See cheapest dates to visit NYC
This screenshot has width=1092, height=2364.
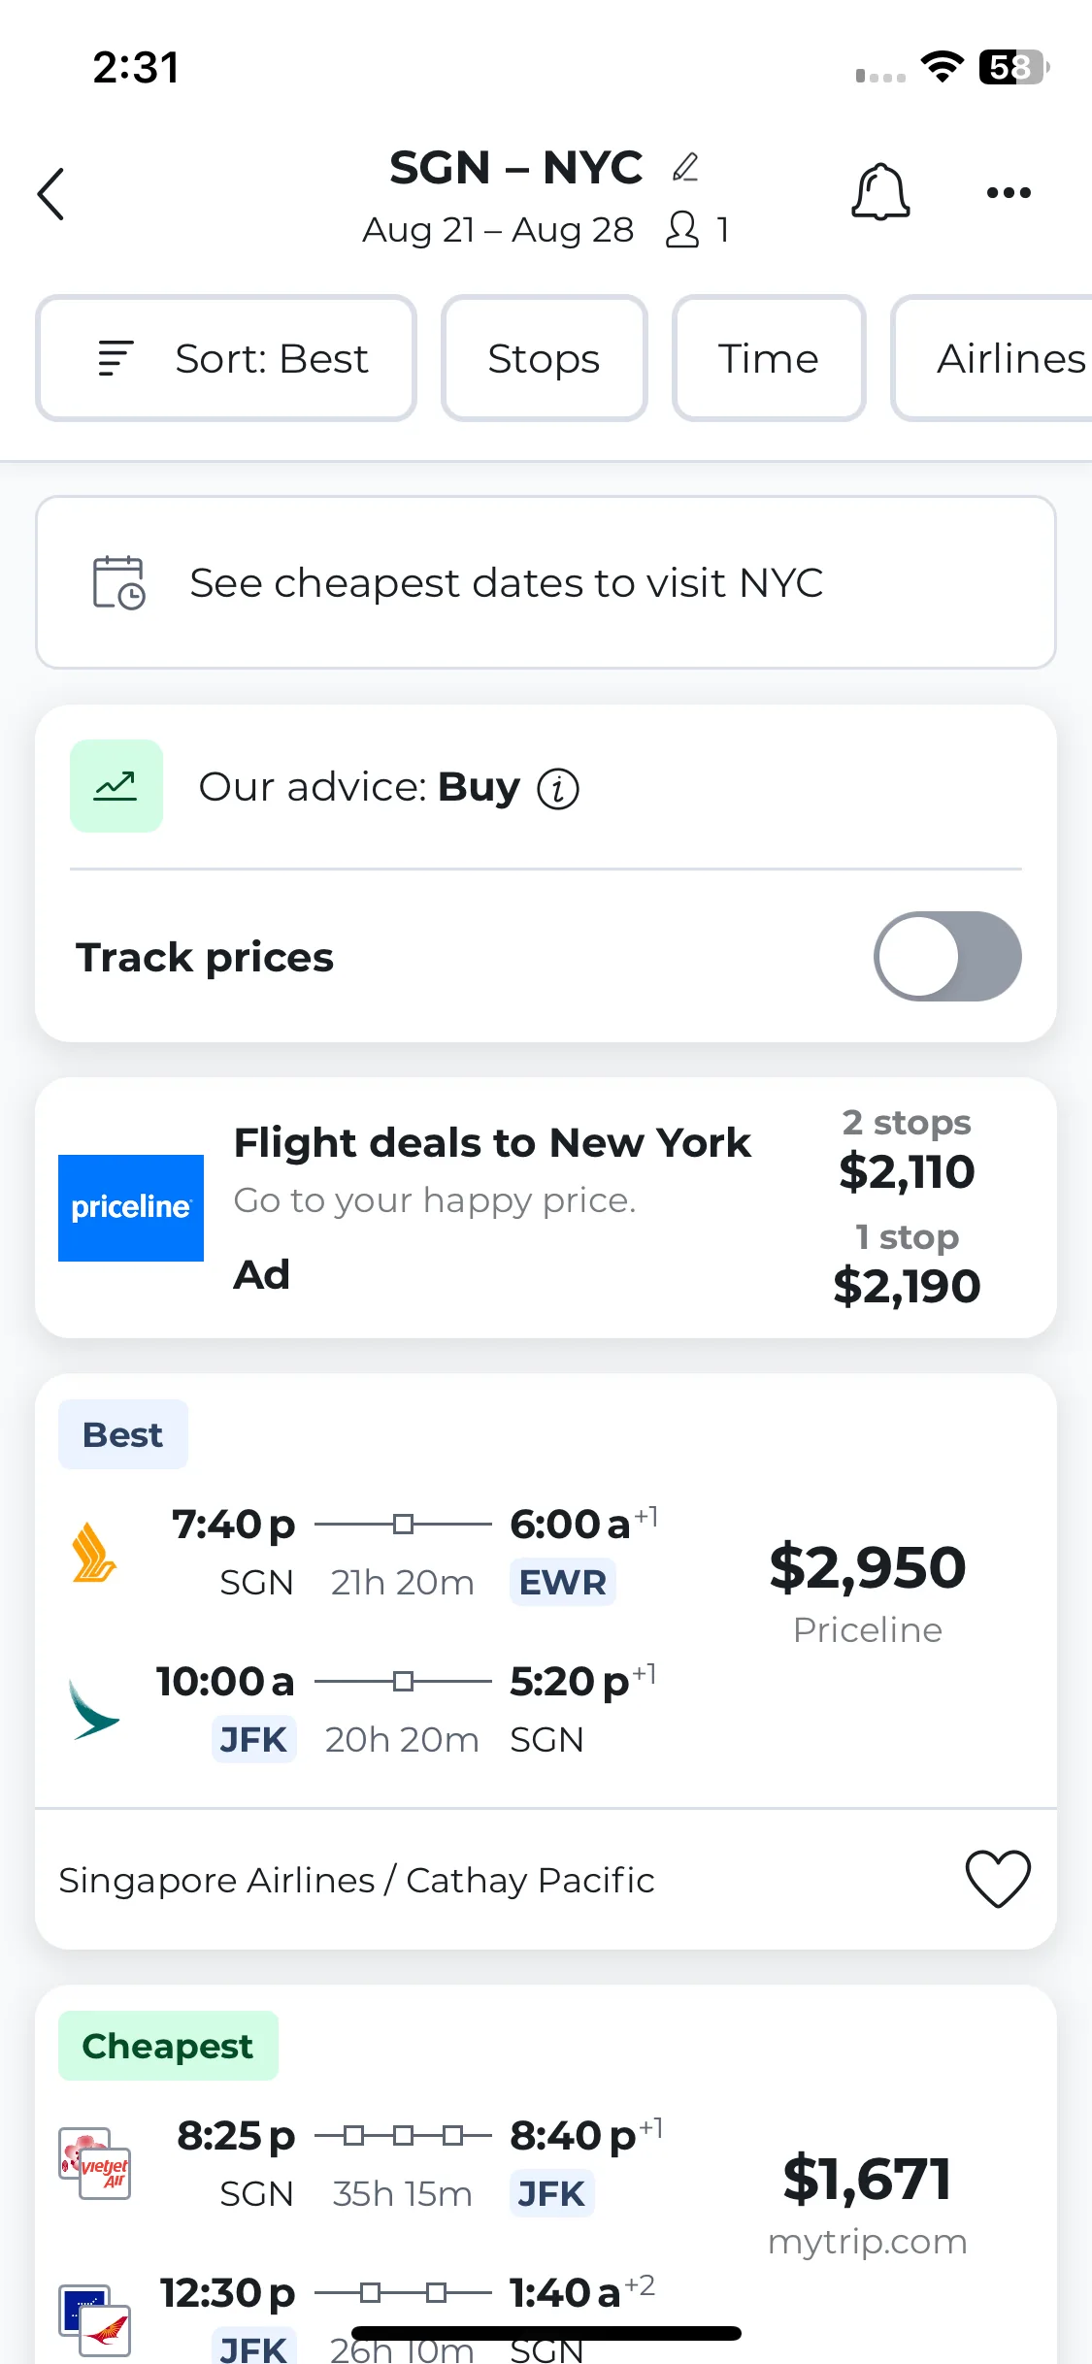[x=546, y=582]
